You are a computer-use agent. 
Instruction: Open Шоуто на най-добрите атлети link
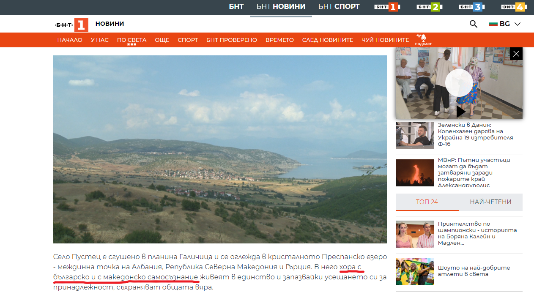pos(474,271)
